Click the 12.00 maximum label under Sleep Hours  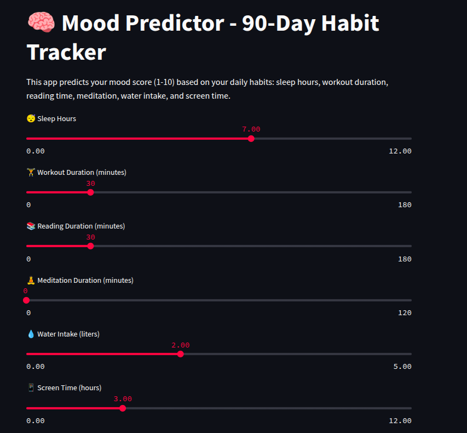400,151
